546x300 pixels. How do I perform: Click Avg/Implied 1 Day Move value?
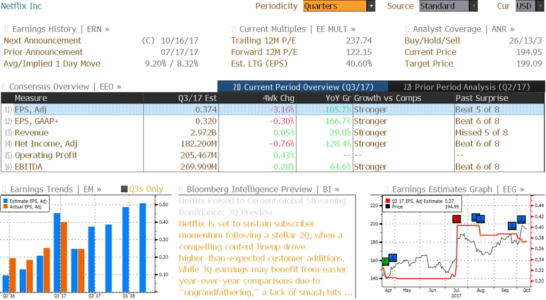172,64
